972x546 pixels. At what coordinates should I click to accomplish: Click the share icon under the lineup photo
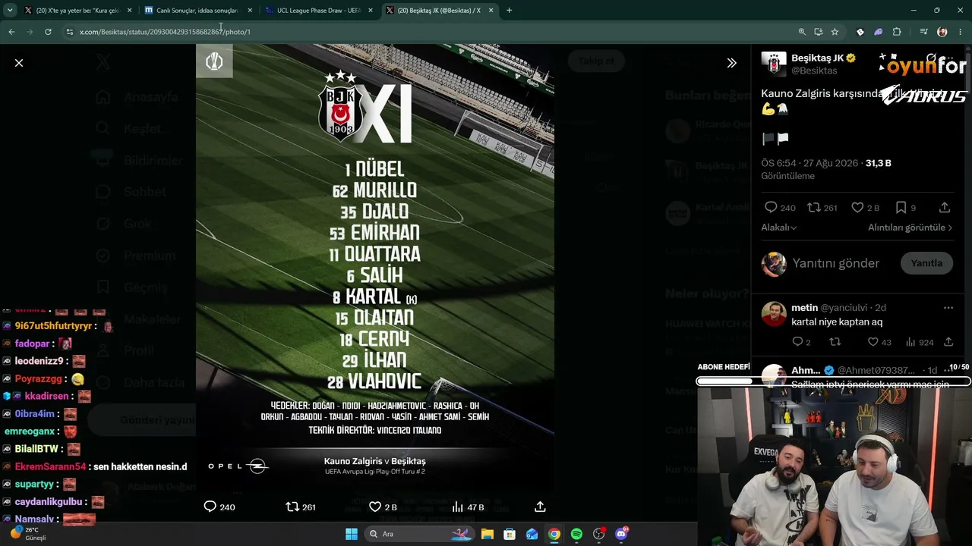[540, 507]
